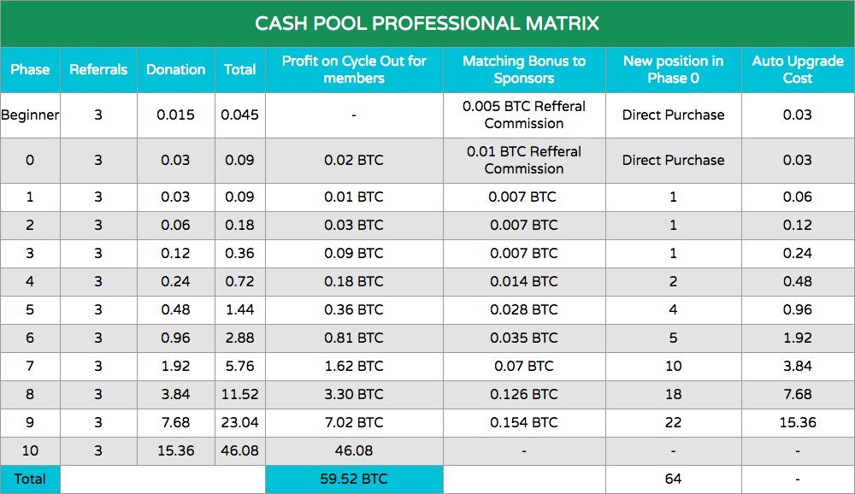Click auto upgrade cost 3.84 in Phase 7 row

click(x=798, y=367)
